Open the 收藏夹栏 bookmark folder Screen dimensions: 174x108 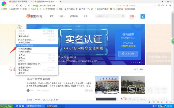(x=14, y=9)
